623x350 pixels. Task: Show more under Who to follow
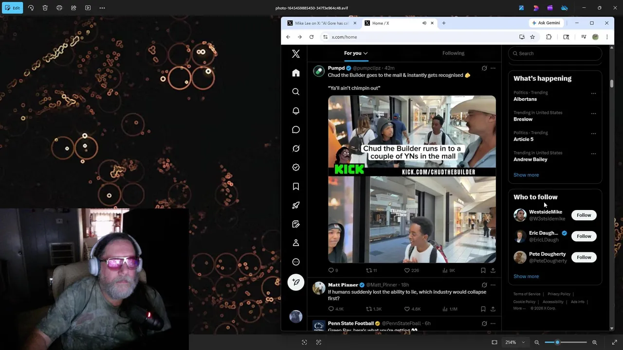(526, 277)
